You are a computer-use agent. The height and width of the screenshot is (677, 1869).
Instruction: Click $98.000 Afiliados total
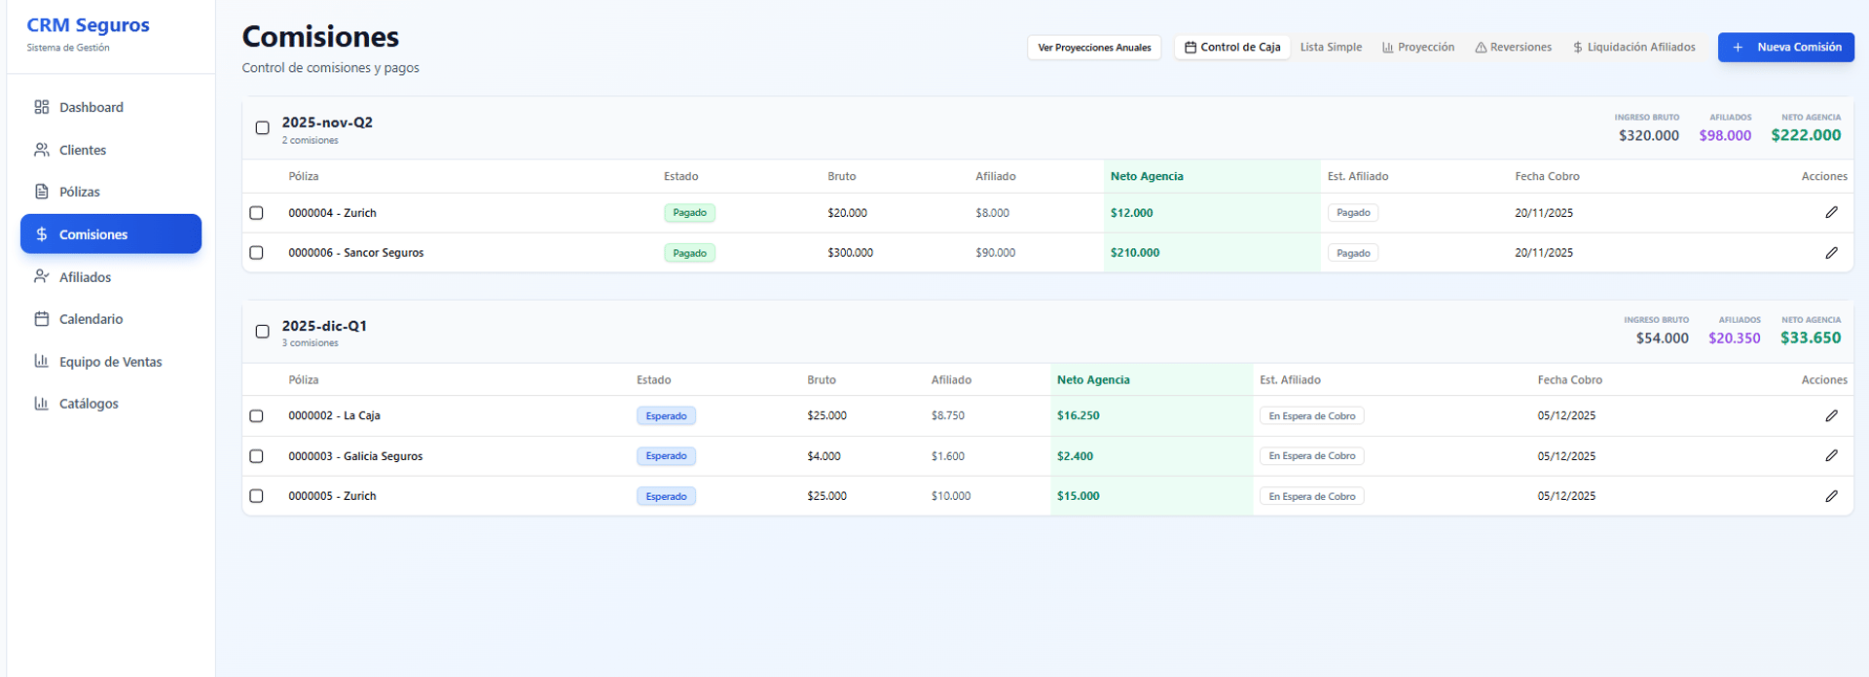[x=1725, y=135]
